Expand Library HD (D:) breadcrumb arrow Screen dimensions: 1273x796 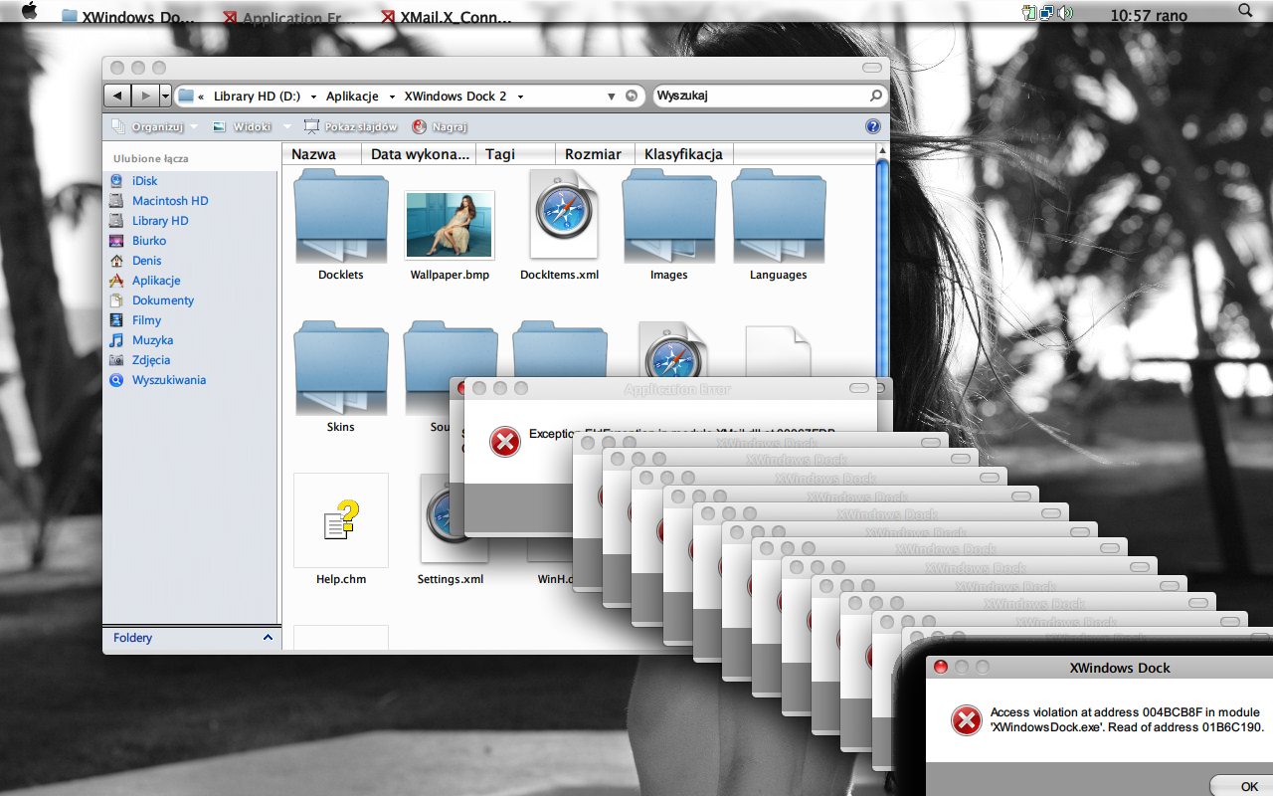[x=314, y=97]
